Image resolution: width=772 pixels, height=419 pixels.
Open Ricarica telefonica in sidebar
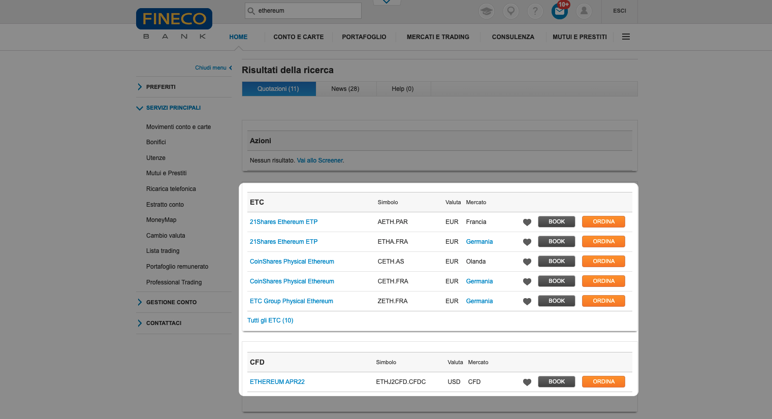pos(171,189)
